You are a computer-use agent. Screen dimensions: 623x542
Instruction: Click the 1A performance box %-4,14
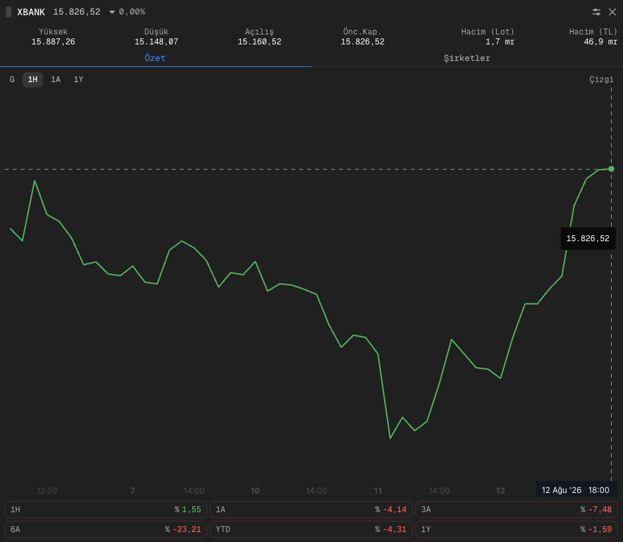point(311,510)
